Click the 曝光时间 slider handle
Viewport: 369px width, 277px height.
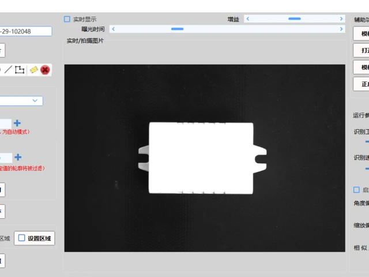click(x=177, y=29)
